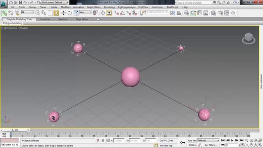Open the Material Editor
The image size is (263, 148).
click(x=213, y=13)
